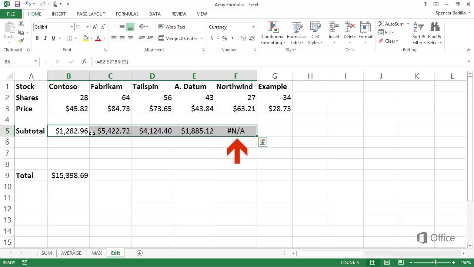Screen dimensions: 474x267
Task: Toggle Wrap Text for the selection
Action: (172, 27)
